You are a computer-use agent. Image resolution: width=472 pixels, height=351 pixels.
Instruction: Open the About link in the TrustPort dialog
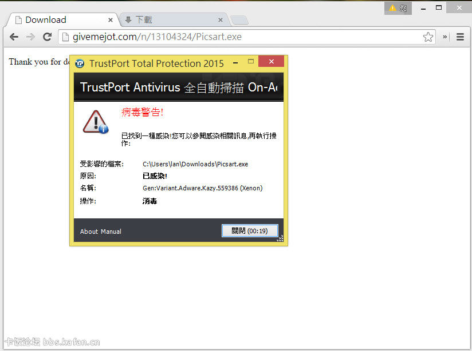pos(89,232)
